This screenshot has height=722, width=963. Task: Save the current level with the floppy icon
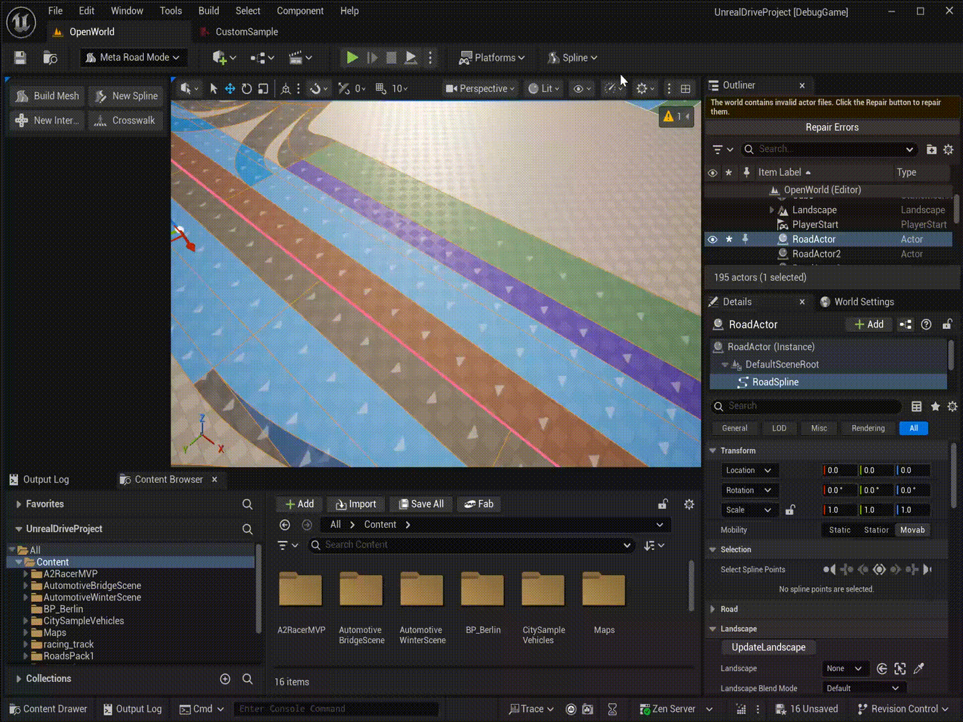[x=20, y=57]
